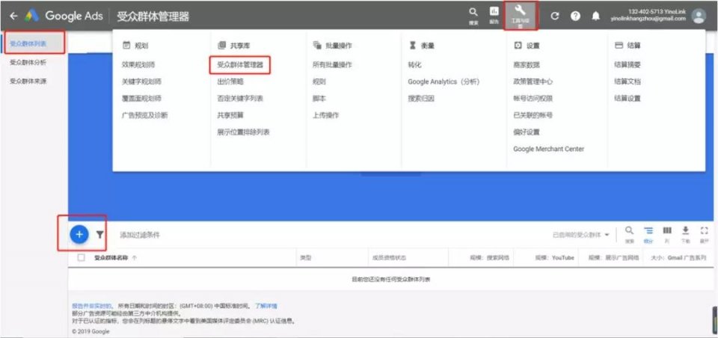The image size is (718, 338).
Task: Switch to 受众群体分析 in the left sidebar
Action: (28, 63)
